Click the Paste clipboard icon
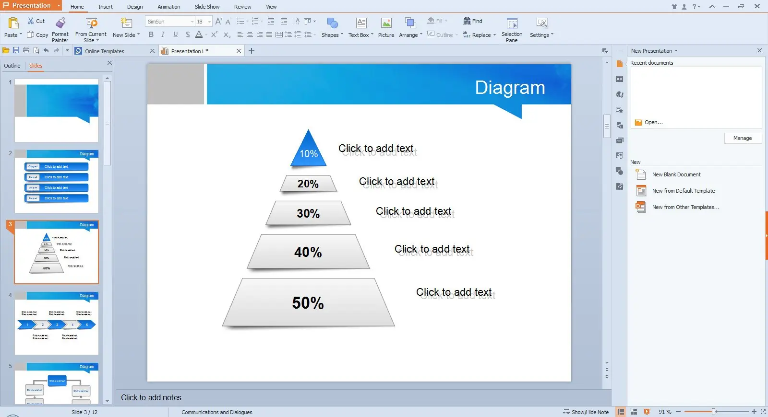 tap(13, 23)
